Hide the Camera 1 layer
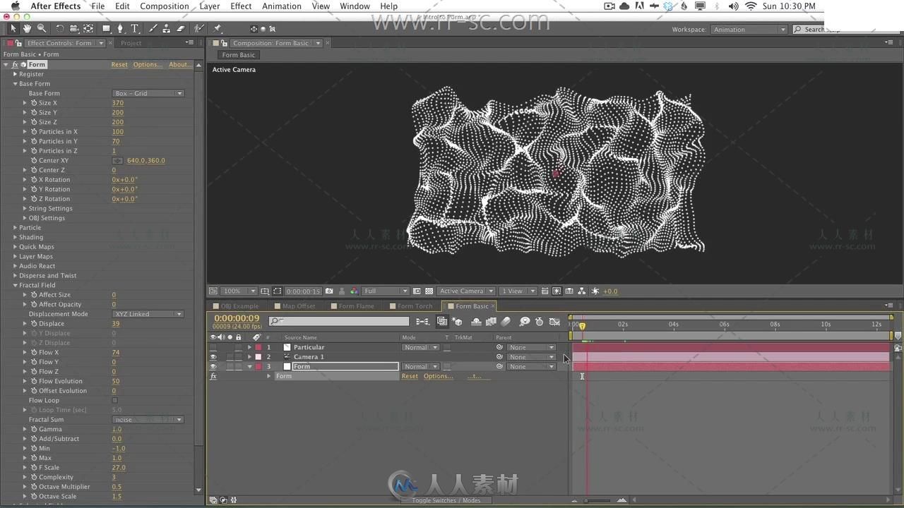This screenshot has width=904, height=508. pos(213,357)
